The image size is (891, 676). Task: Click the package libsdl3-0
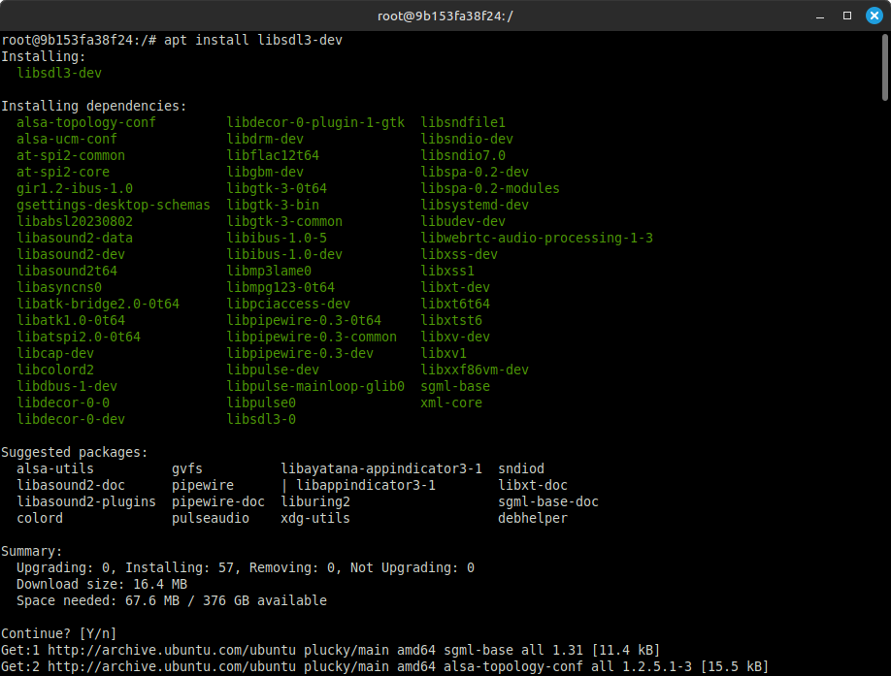[x=261, y=418]
